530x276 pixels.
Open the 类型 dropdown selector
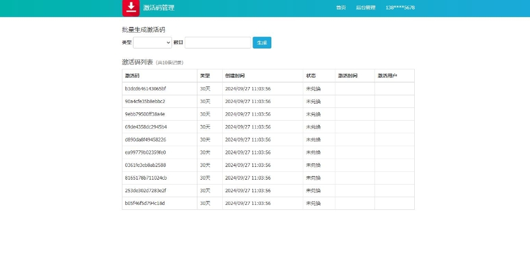(153, 42)
